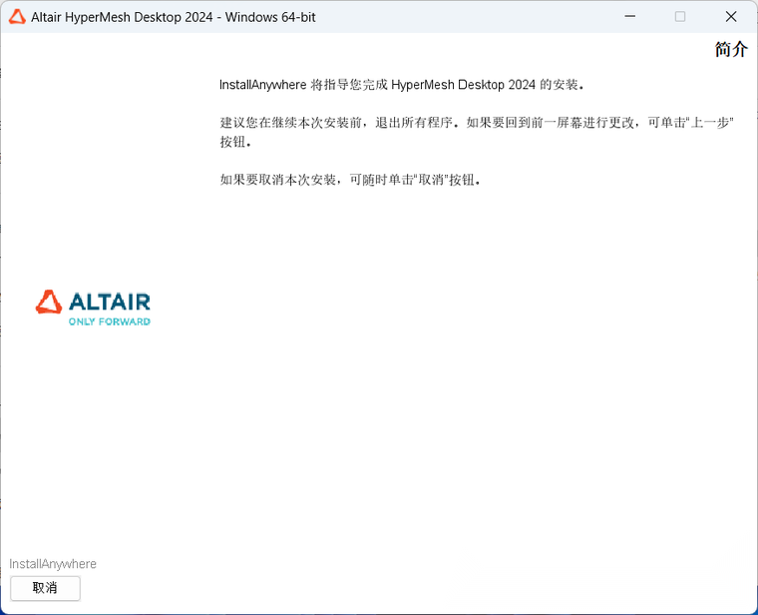Click the sentence beginning 如果要取消本次安装

click(x=349, y=181)
